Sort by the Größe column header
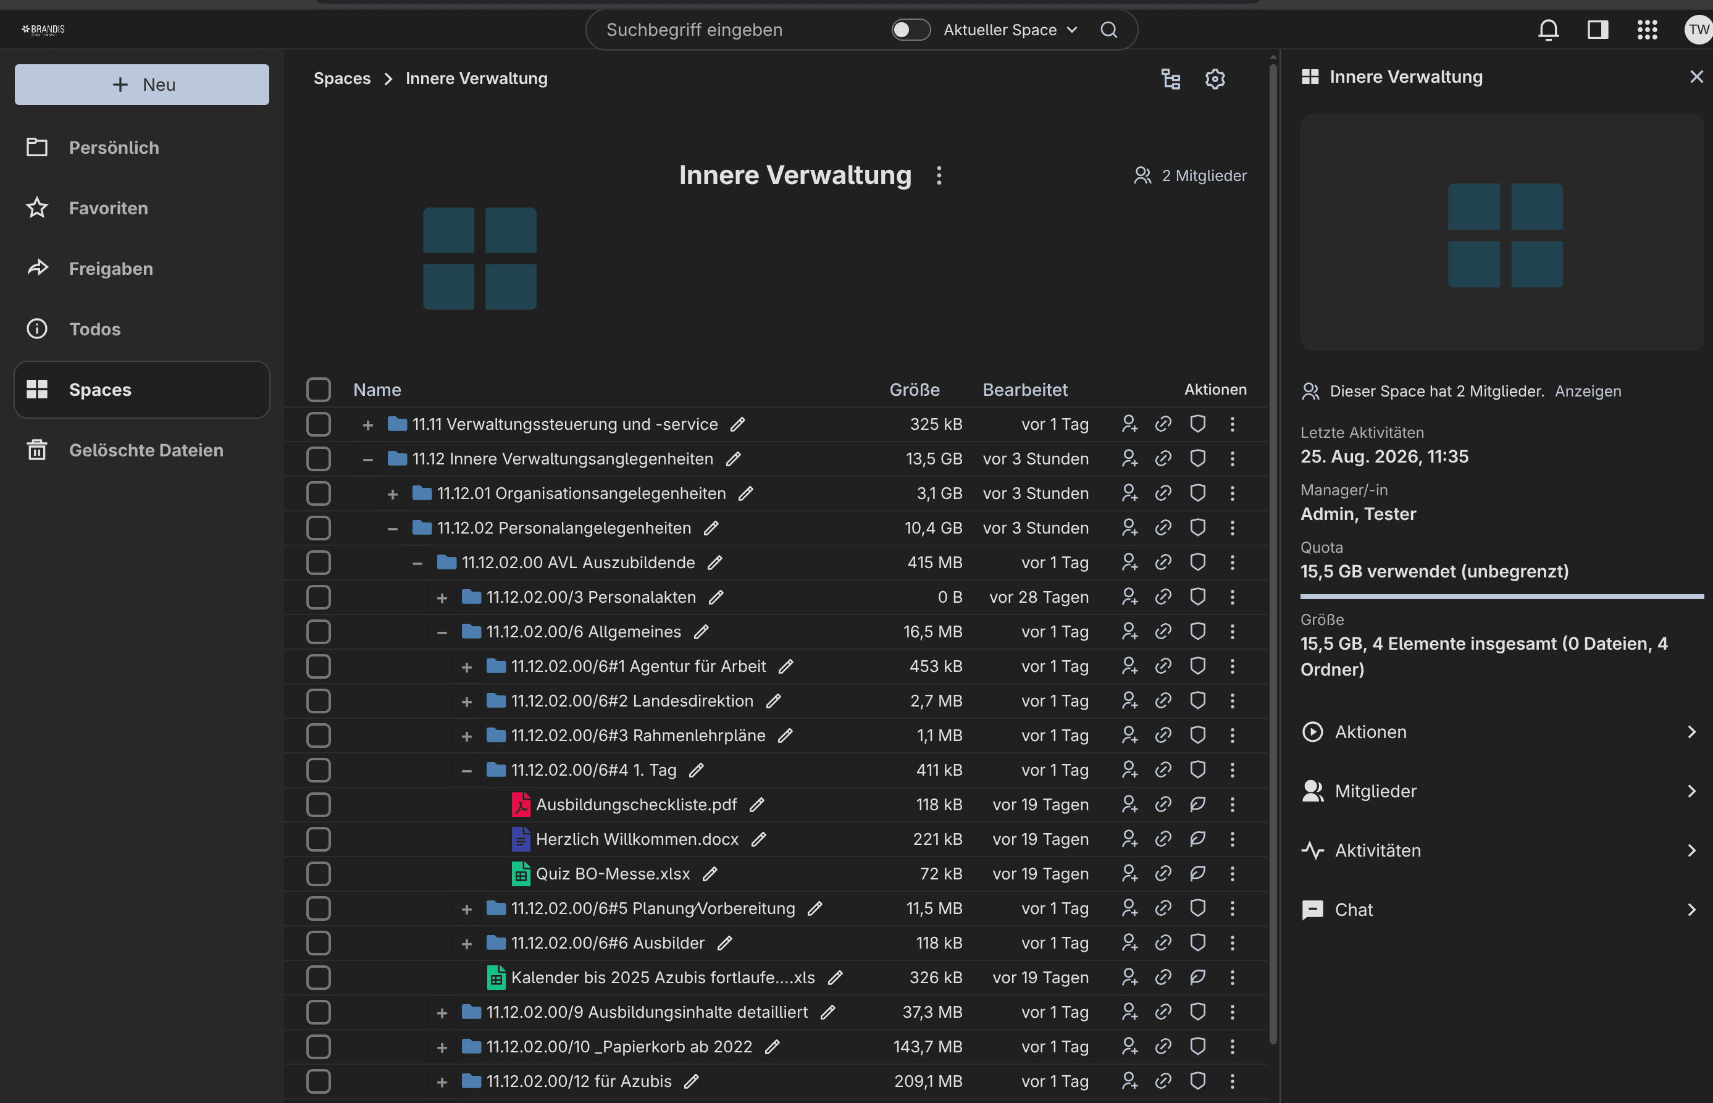This screenshot has height=1103, width=1713. [x=915, y=390]
